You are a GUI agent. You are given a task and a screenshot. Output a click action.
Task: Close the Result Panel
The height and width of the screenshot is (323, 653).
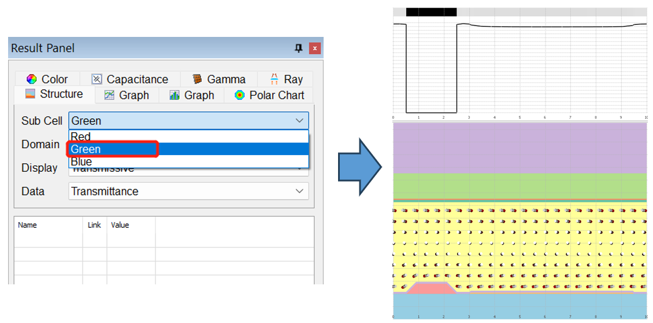coord(314,48)
